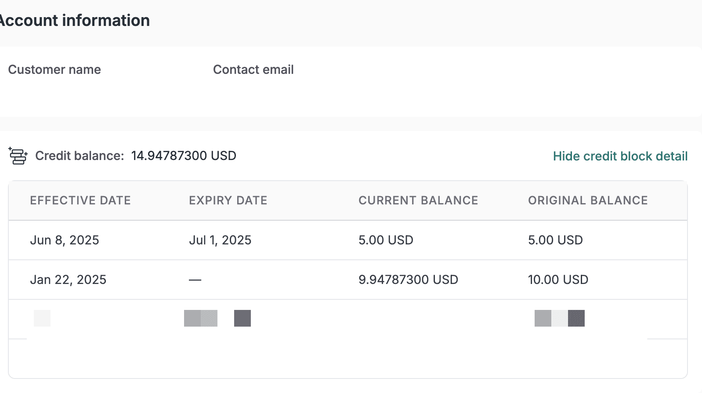
Task: Click the Account information heading
Action: point(75,21)
